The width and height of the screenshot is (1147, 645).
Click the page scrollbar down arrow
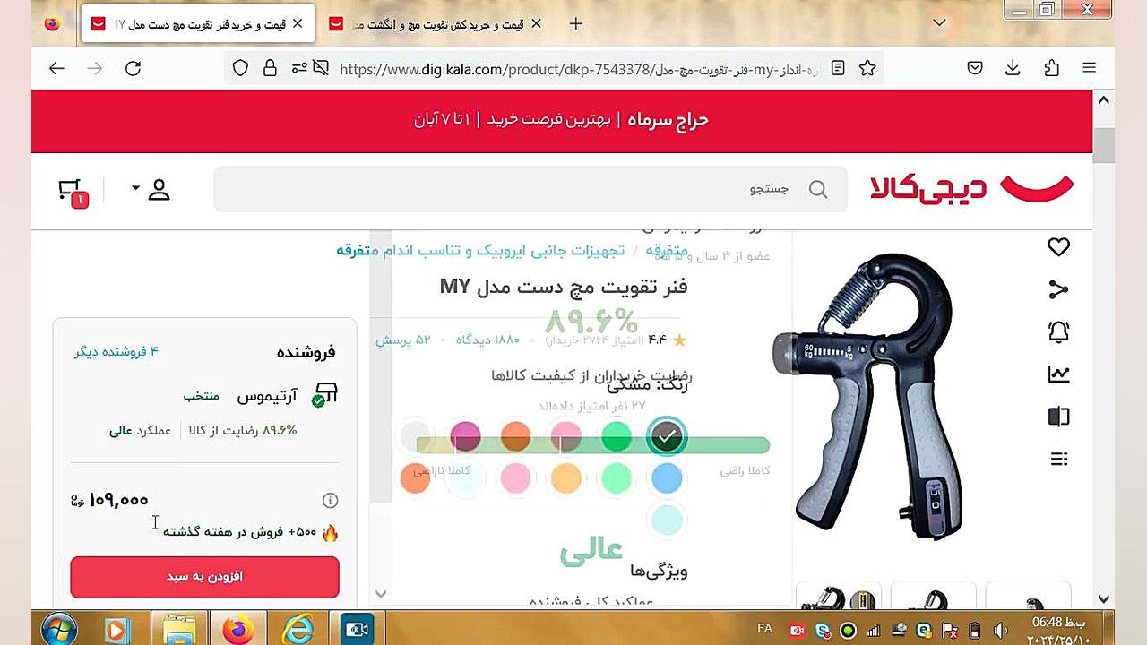[x=1104, y=598]
